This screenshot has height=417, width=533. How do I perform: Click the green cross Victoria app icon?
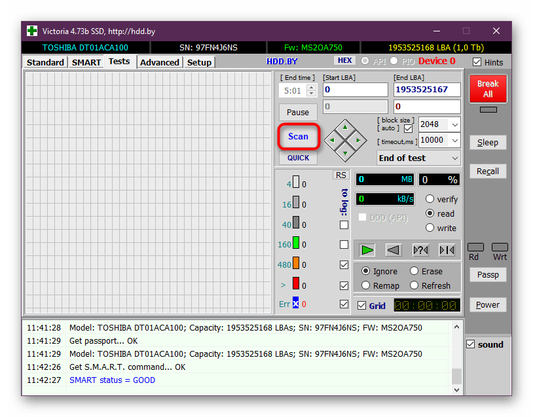[31, 31]
